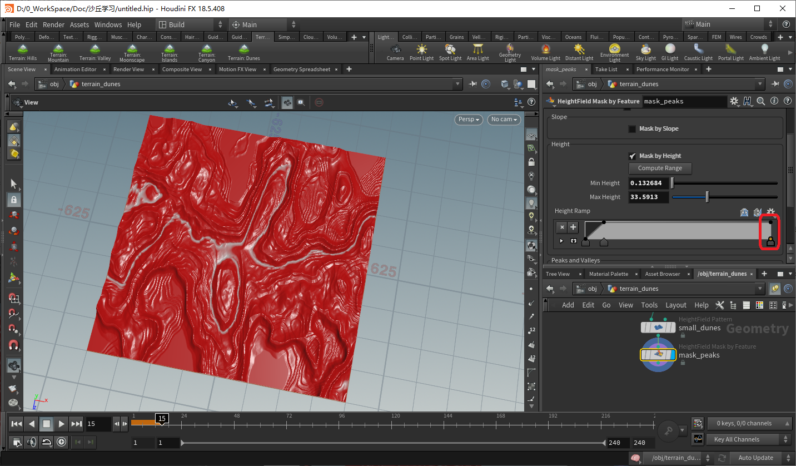Expand the network pane path dropdown arrow
Image resolution: width=796 pixels, height=466 pixels.
[x=760, y=289]
